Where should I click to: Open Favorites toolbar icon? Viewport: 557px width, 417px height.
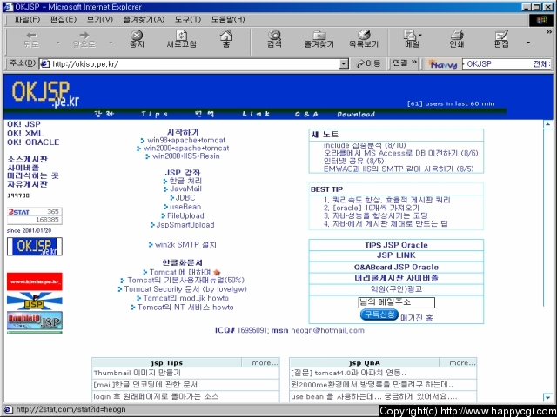point(319,35)
